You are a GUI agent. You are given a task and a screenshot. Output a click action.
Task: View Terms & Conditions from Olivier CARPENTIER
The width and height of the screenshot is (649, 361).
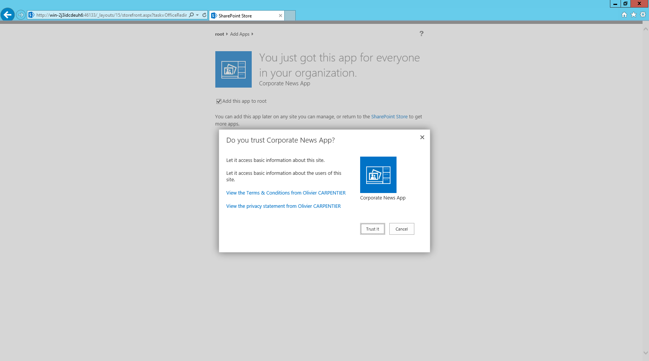point(286,193)
